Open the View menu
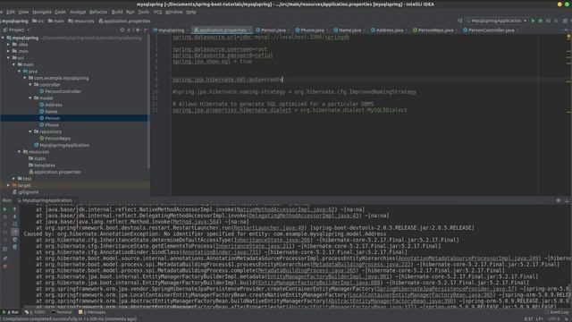Image resolution: width=572 pixels, height=322 pixels. click(23, 12)
